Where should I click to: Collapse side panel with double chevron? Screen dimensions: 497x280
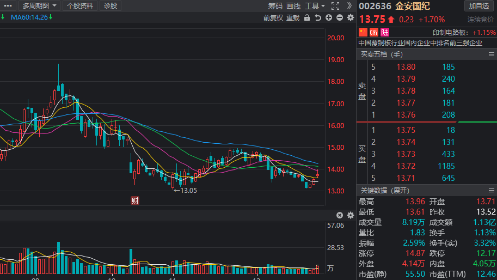tap(349, 5)
